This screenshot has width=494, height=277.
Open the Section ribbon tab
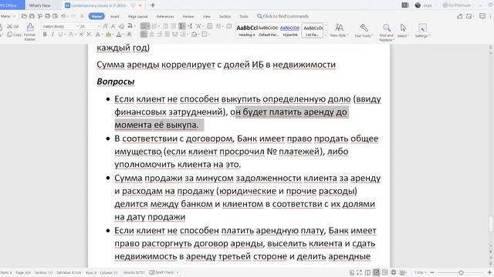(x=225, y=16)
